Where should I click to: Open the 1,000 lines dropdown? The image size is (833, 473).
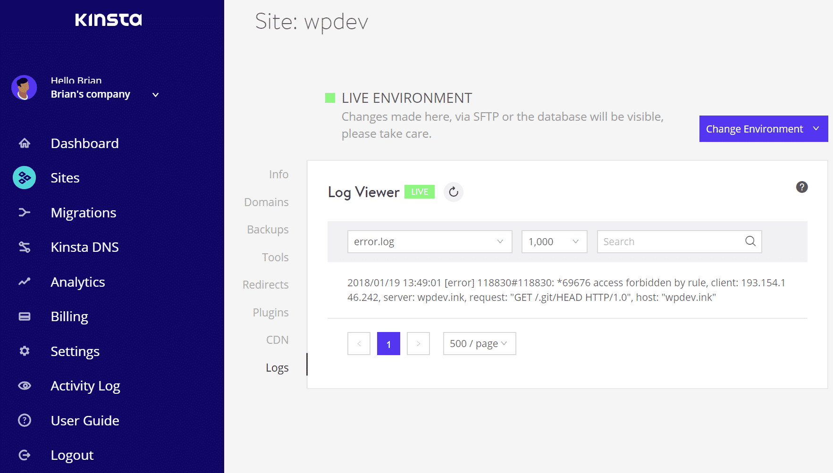point(555,241)
